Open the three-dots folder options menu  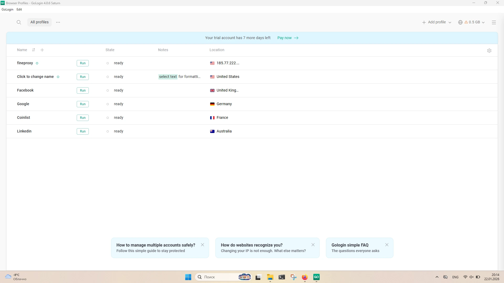click(x=58, y=22)
